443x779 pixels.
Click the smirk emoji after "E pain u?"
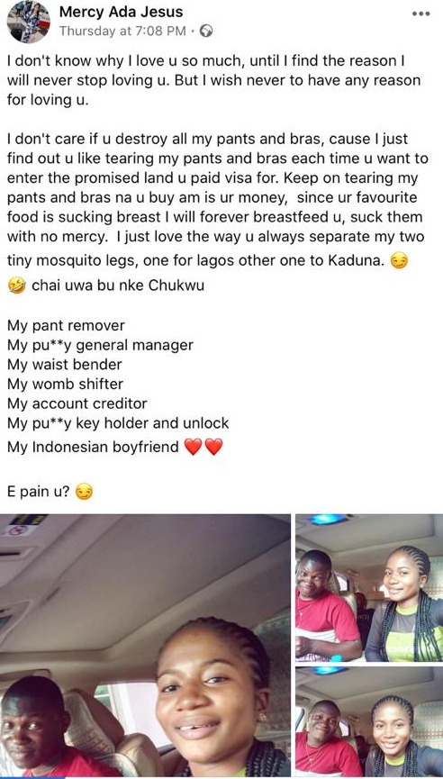coord(85,493)
